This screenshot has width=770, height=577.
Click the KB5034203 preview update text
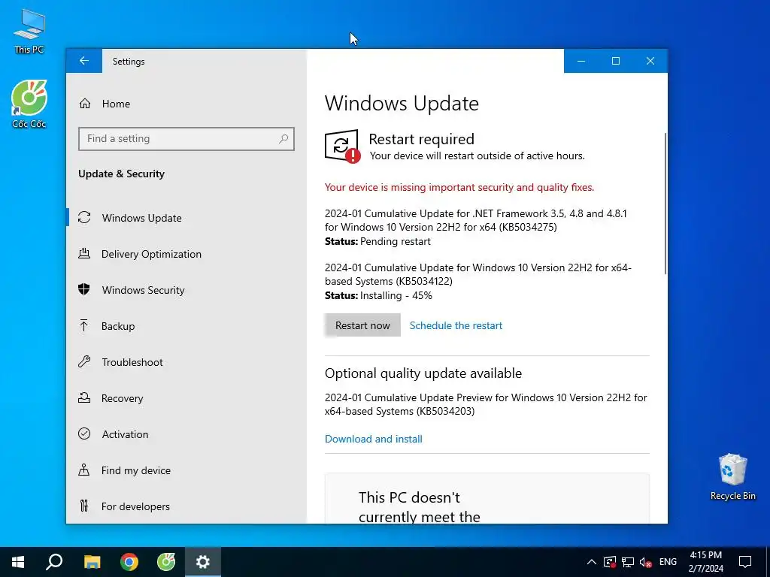pyautogui.click(x=486, y=404)
